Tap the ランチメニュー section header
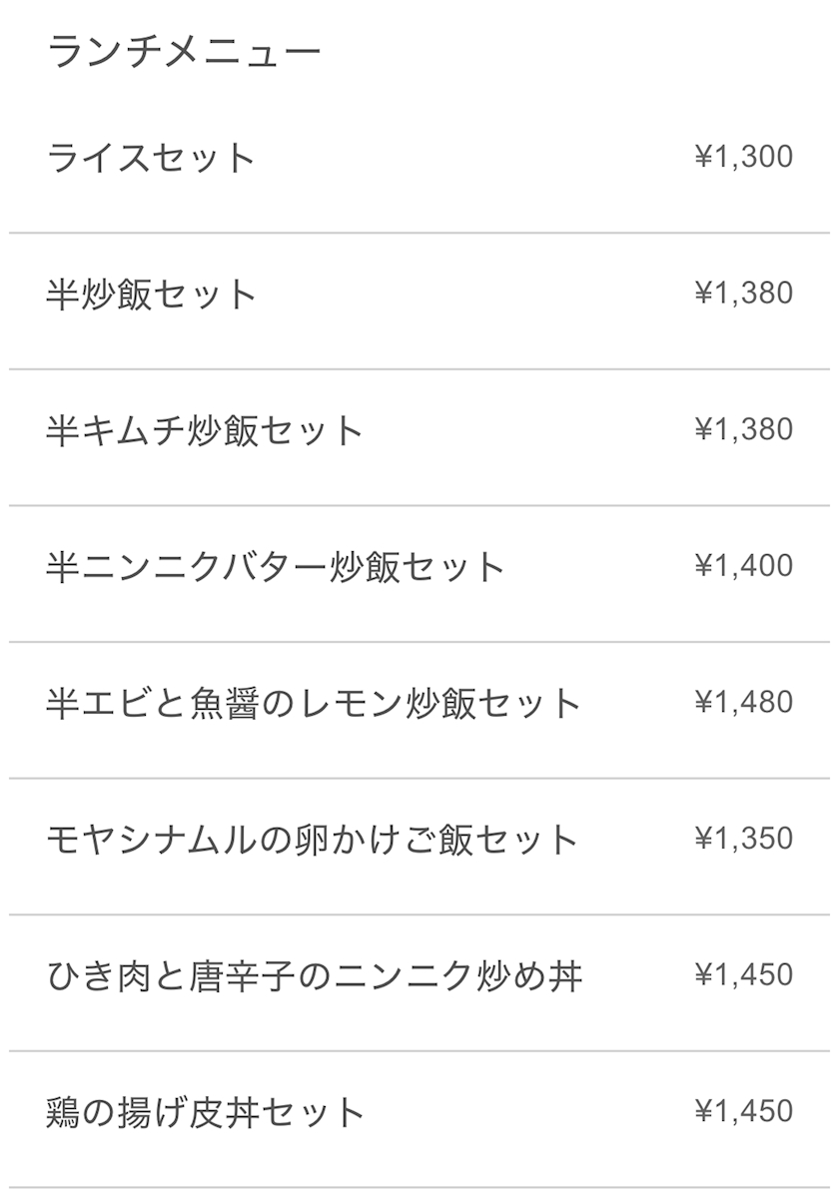Image resolution: width=839 pixels, height=1196 pixels. pos(184,51)
